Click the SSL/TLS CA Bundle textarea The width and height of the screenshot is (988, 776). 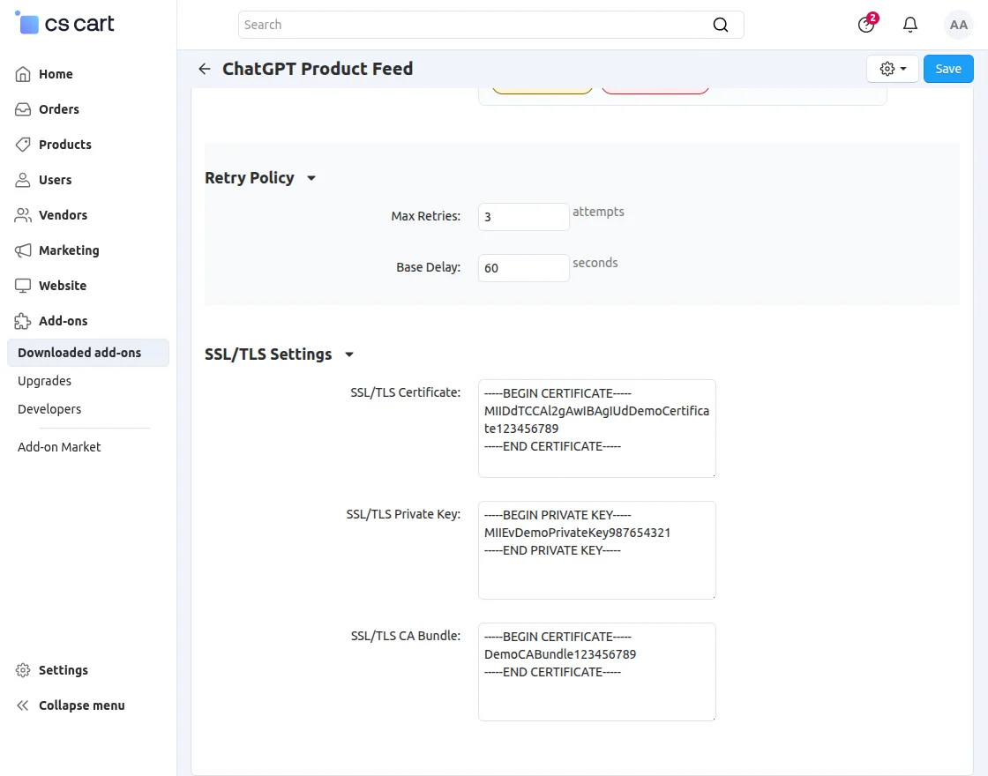click(596, 671)
